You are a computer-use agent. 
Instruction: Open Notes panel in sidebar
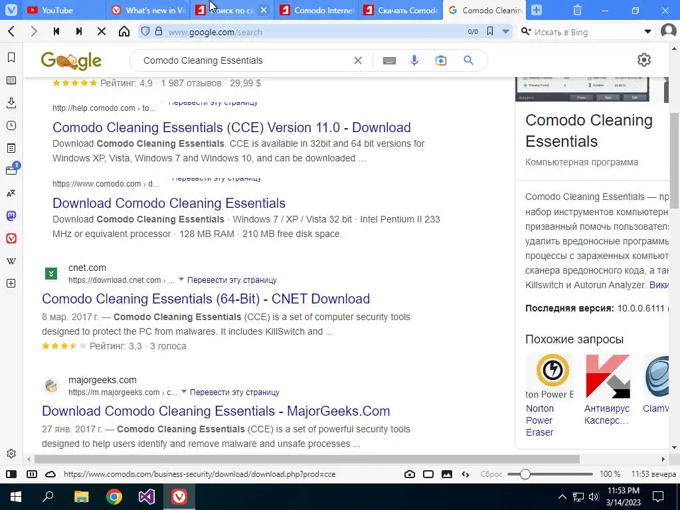pos(11,148)
